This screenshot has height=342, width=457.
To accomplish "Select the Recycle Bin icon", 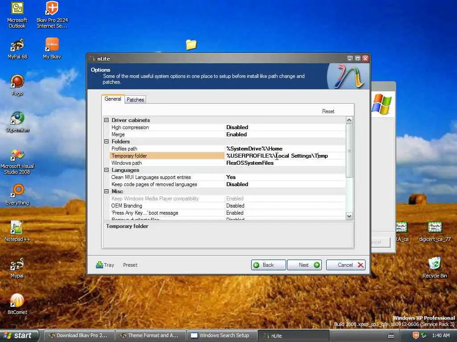I will pos(435,268).
